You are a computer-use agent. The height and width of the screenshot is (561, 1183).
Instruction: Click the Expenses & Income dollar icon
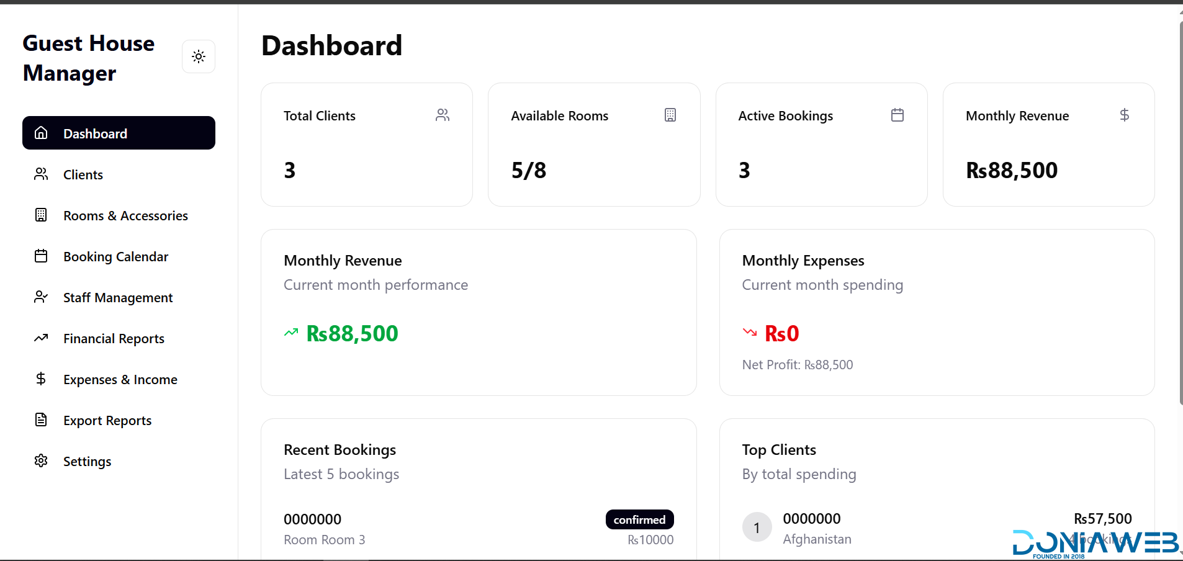pyautogui.click(x=41, y=379)
